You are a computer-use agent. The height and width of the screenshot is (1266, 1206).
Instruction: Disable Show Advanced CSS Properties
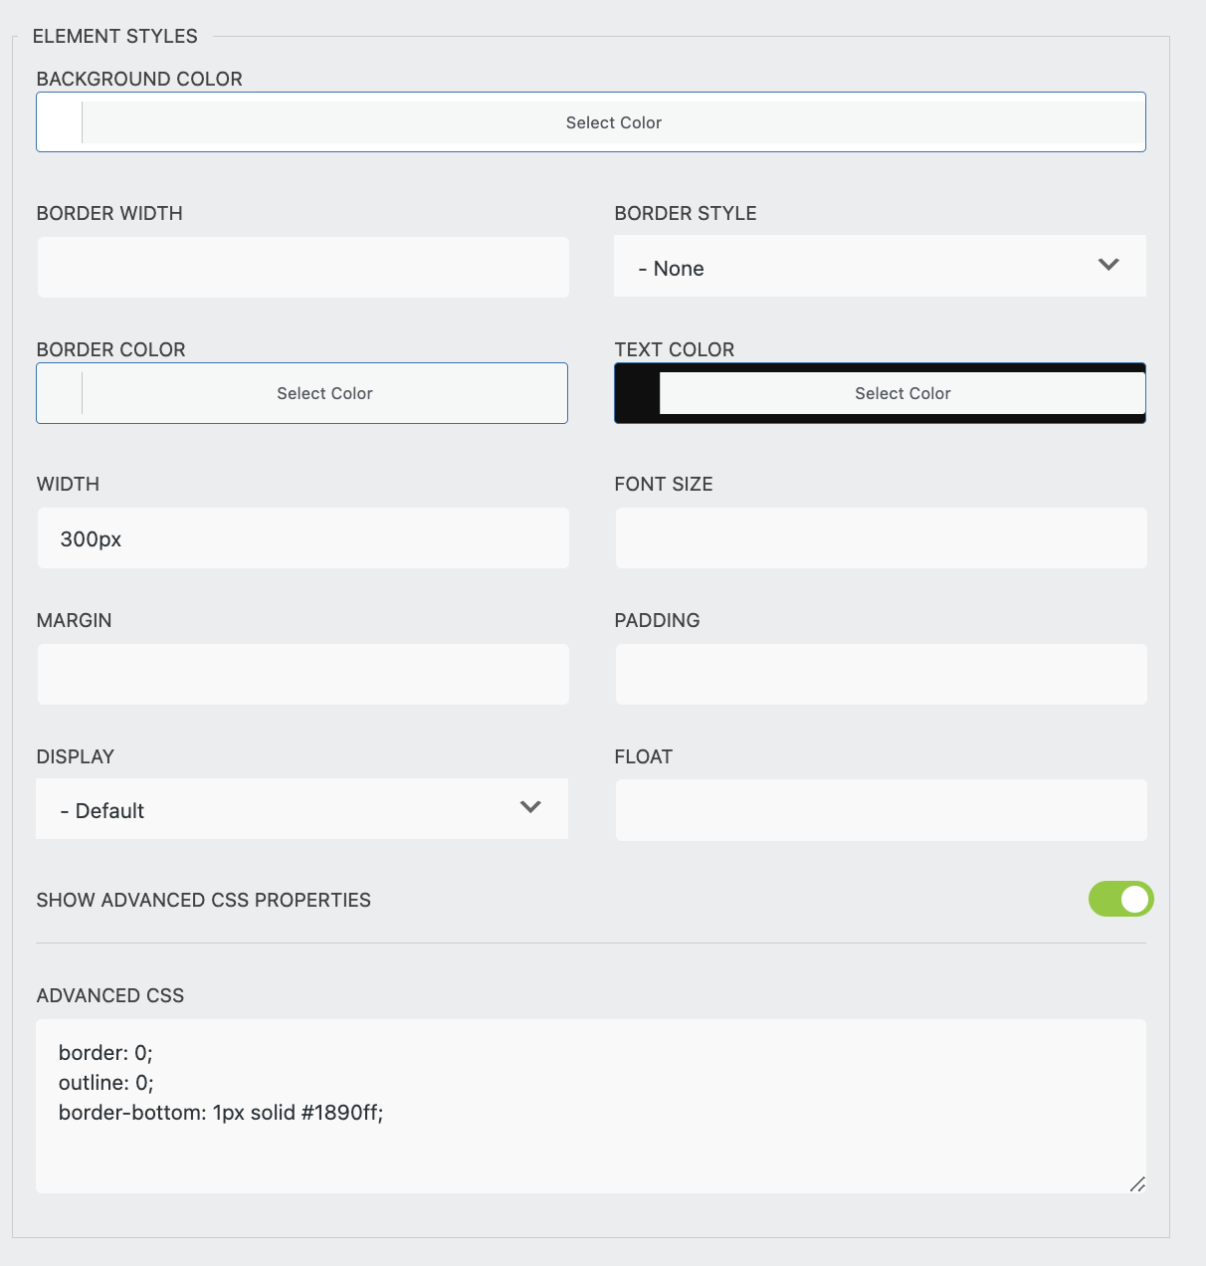(1120, 899)
